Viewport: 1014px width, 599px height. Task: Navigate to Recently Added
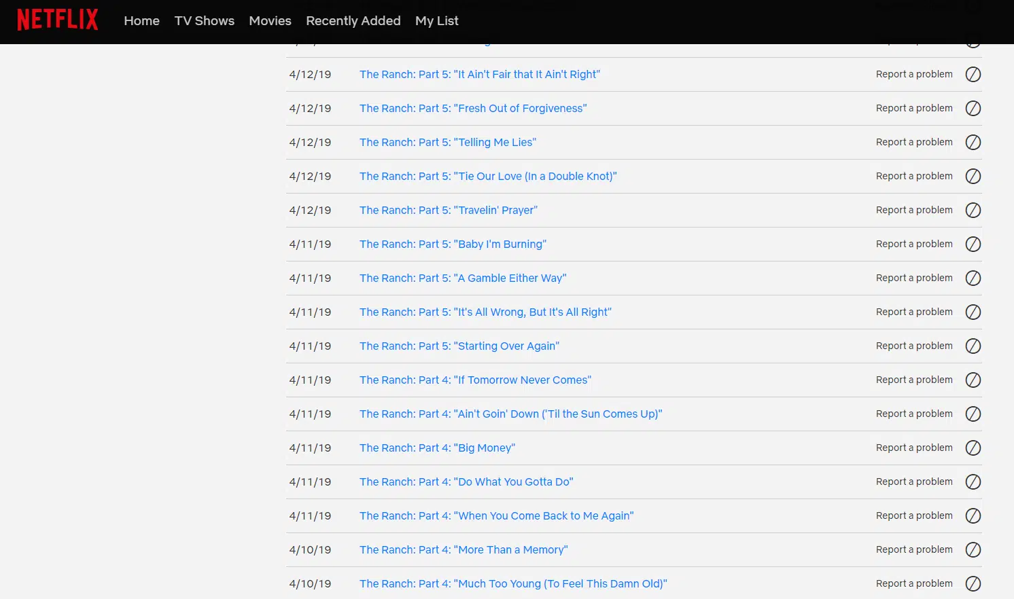pyautogui.click(x=353, y=21)
